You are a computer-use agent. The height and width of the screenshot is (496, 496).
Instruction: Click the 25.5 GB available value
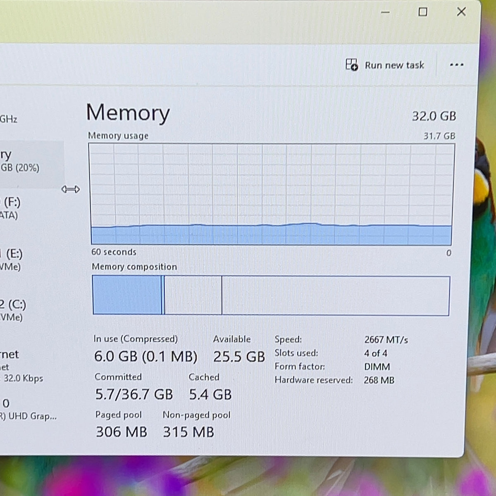(x=239, y=357)
